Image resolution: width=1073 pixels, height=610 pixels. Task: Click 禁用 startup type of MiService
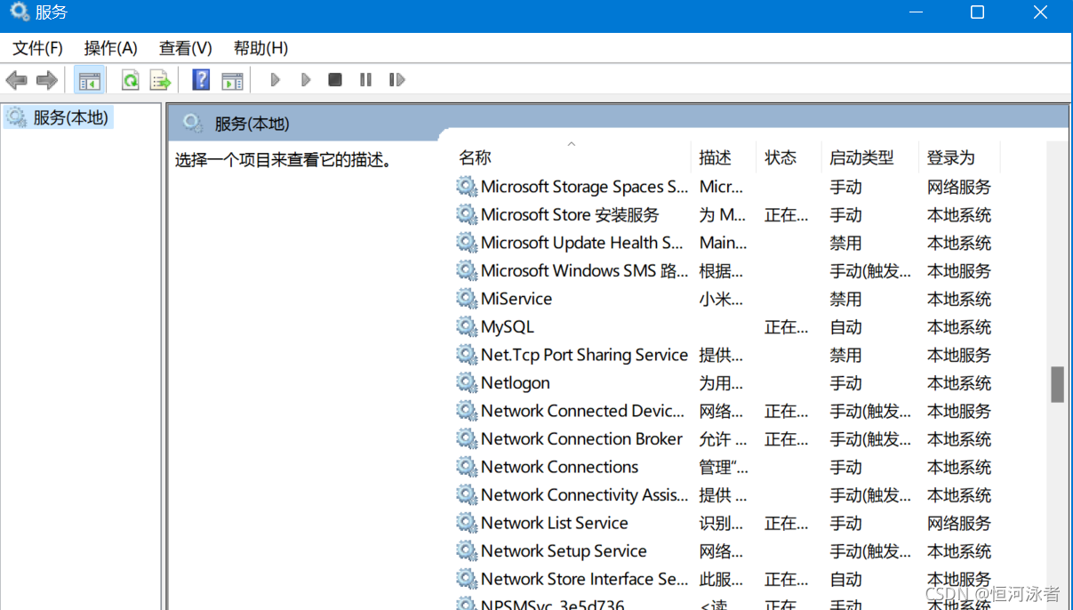[845, 299]
